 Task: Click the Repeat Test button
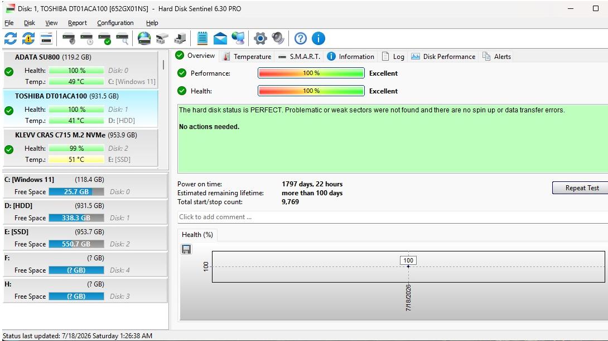click(580, 188)
